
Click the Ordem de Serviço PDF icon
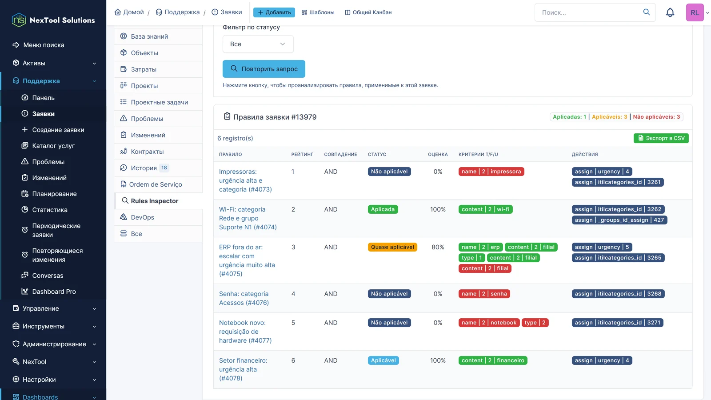pos(124,184)
